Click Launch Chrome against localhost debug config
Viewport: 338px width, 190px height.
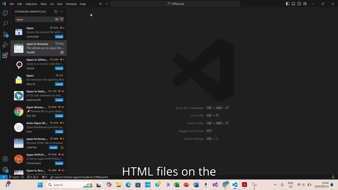click(x=79, y=177)
